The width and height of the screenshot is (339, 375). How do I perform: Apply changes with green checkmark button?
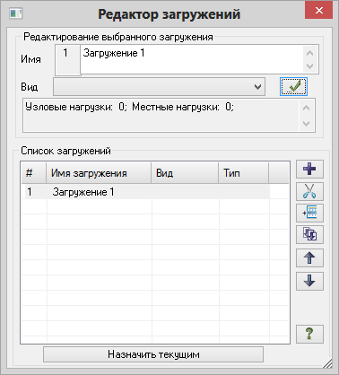pyautogui.click(x=293, y=87)
